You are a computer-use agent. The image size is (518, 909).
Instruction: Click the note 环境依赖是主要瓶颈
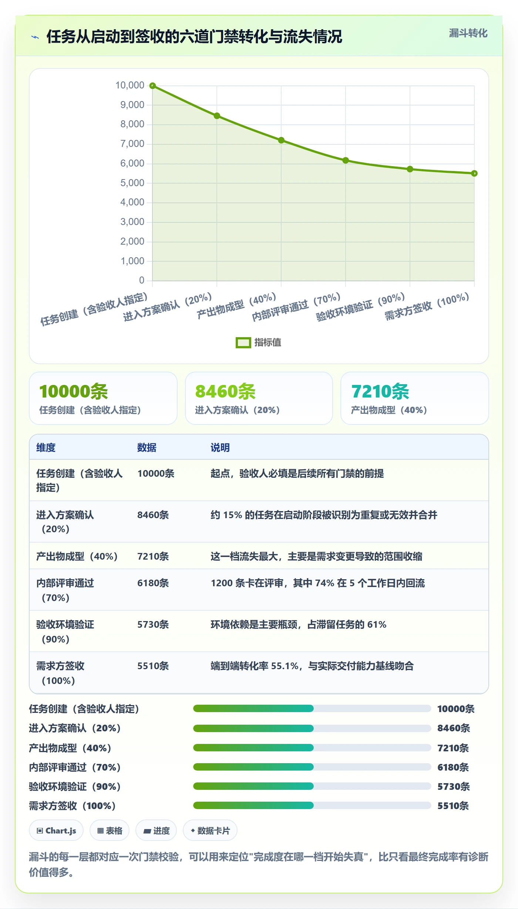(299, 624)
